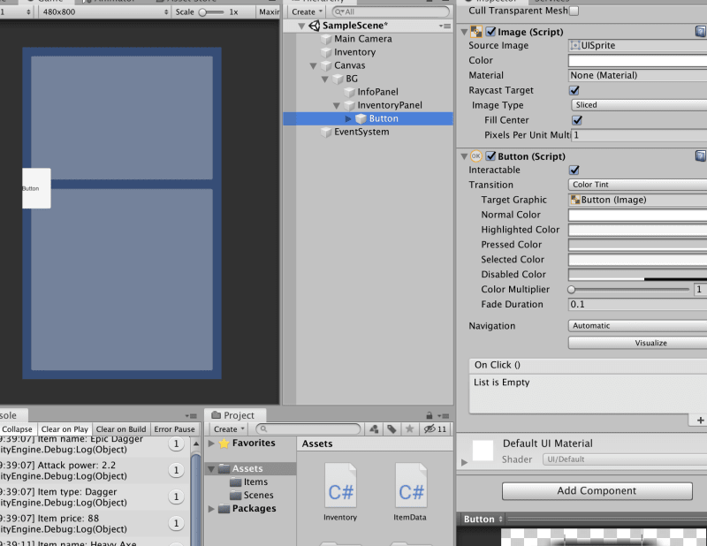Open the Disabled Color swatch
The height and width of the screenshot is (546, 707).
637,274
